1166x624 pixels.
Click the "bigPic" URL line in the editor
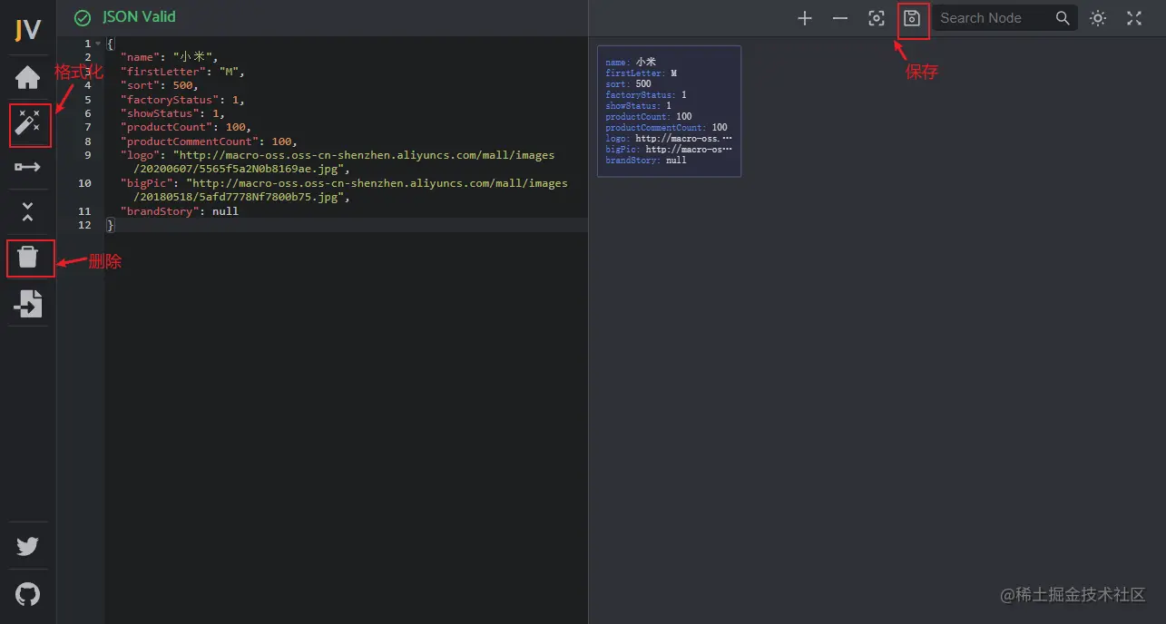[x=344, y=190]
